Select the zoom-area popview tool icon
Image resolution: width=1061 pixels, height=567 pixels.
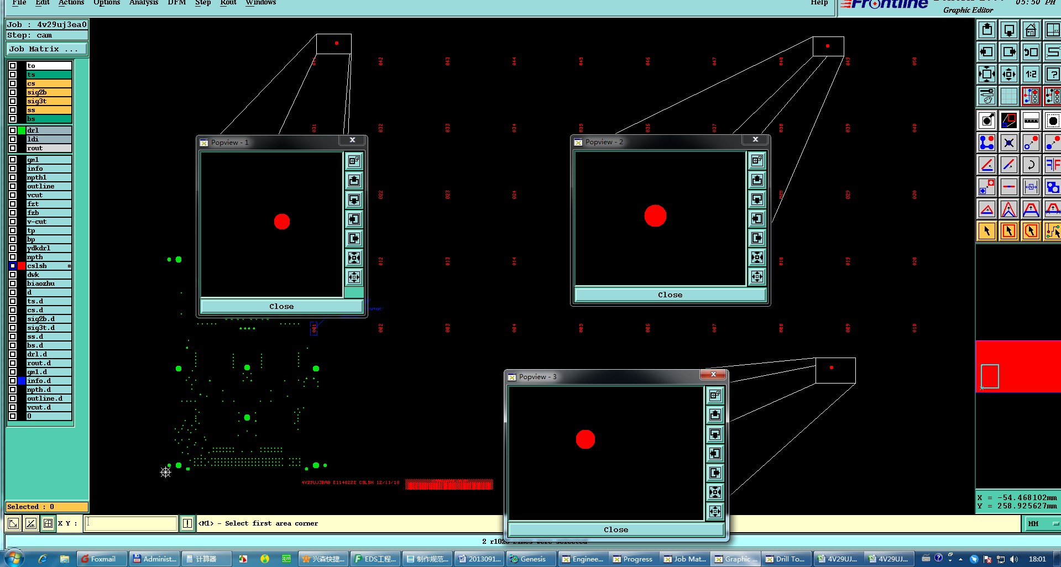click(1009, 120)
